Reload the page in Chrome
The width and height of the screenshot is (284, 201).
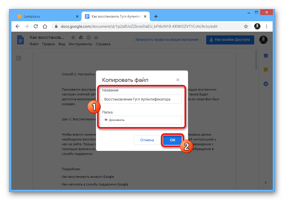36,26
